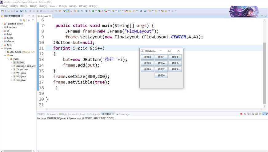
Task: Select Jiu.java in the tree
Action: pyautogui.click(x=20, y=62)
